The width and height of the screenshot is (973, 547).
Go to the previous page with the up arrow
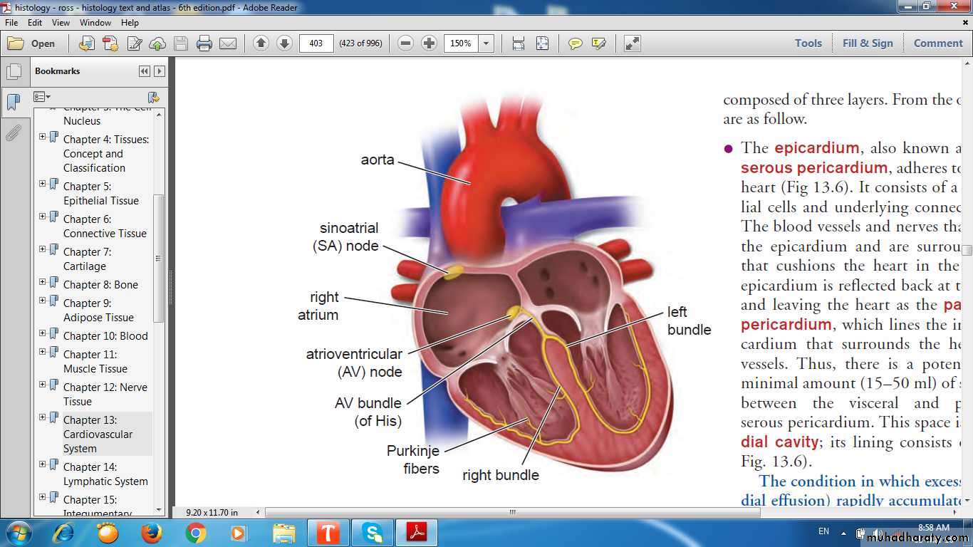[261, 43]
